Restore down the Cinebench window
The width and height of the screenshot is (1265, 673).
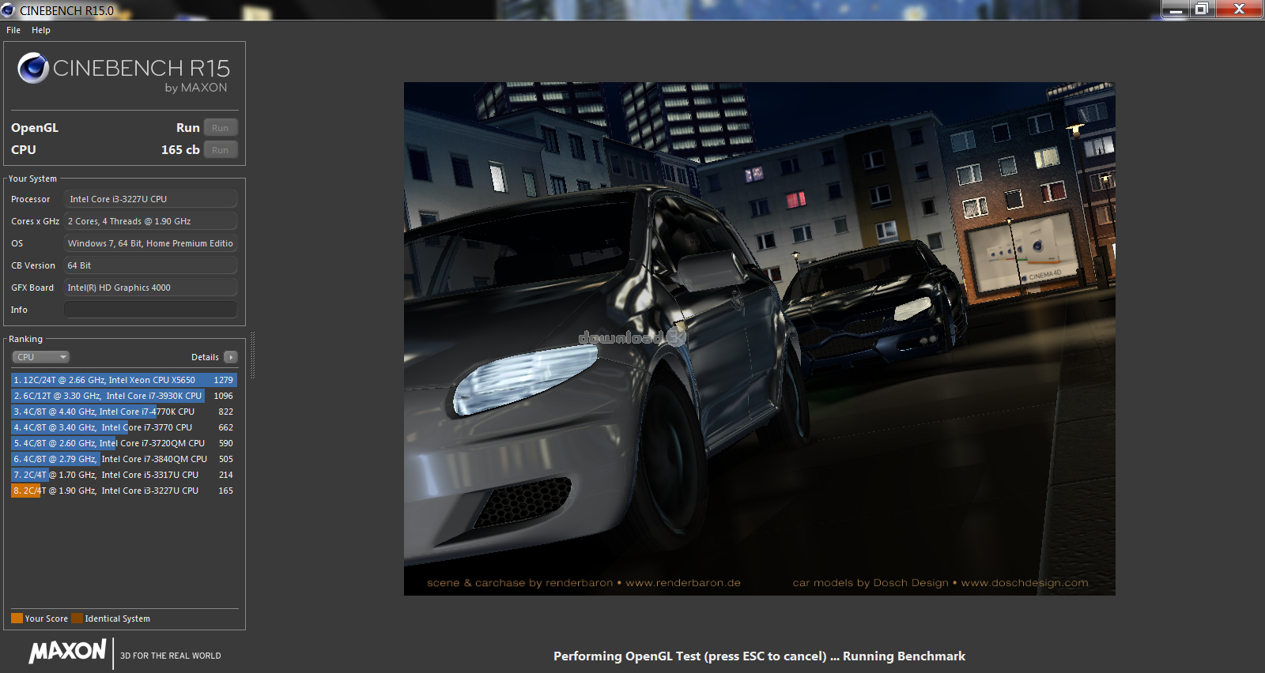click(1202, 9)
